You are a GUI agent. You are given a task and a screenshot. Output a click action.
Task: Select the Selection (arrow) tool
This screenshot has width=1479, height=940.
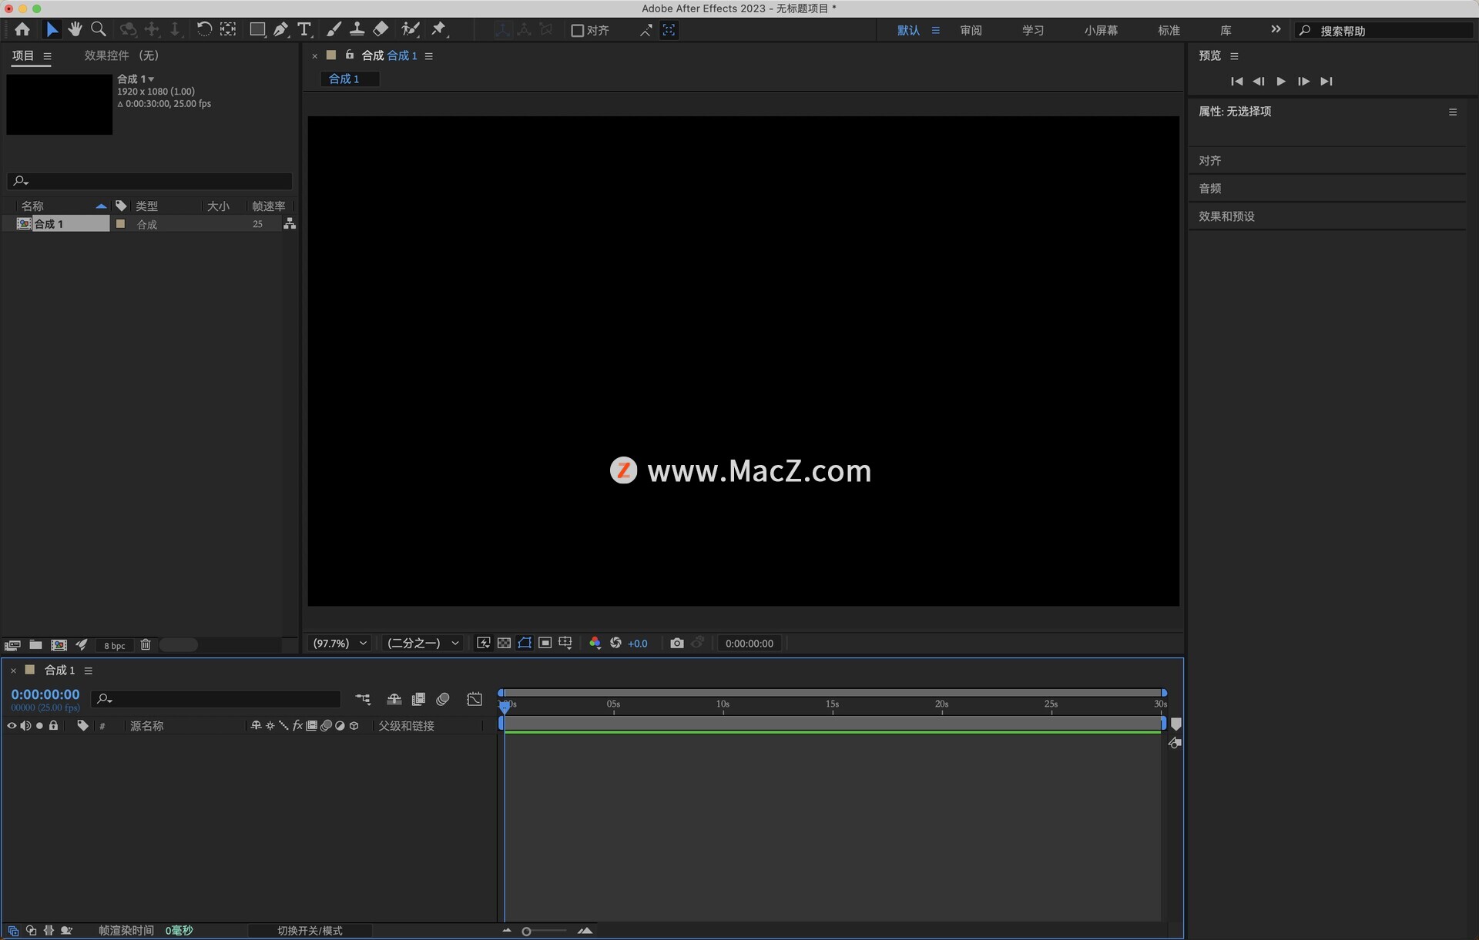tap(52, 29)
